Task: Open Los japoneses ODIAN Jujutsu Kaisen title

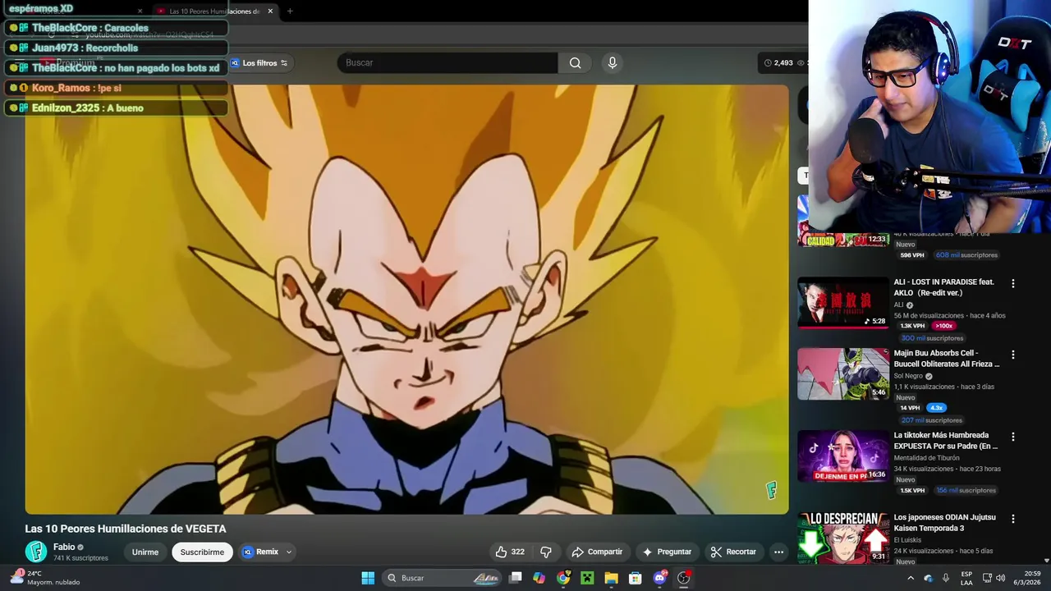Action: (x=944, y=523)
